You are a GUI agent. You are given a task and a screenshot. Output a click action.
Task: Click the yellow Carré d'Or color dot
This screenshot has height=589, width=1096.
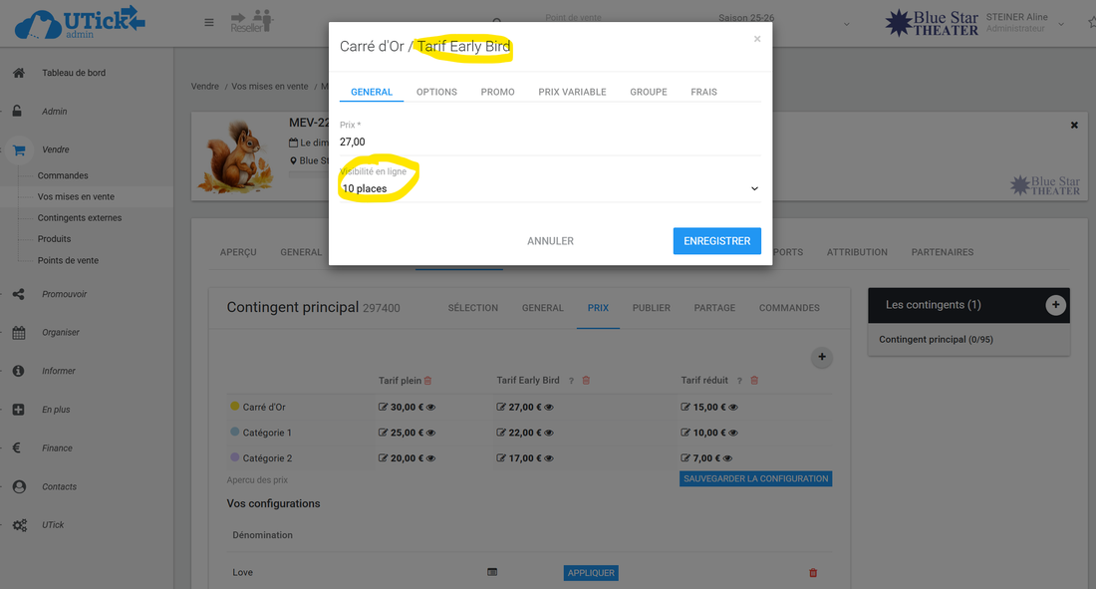pos(235,407)
